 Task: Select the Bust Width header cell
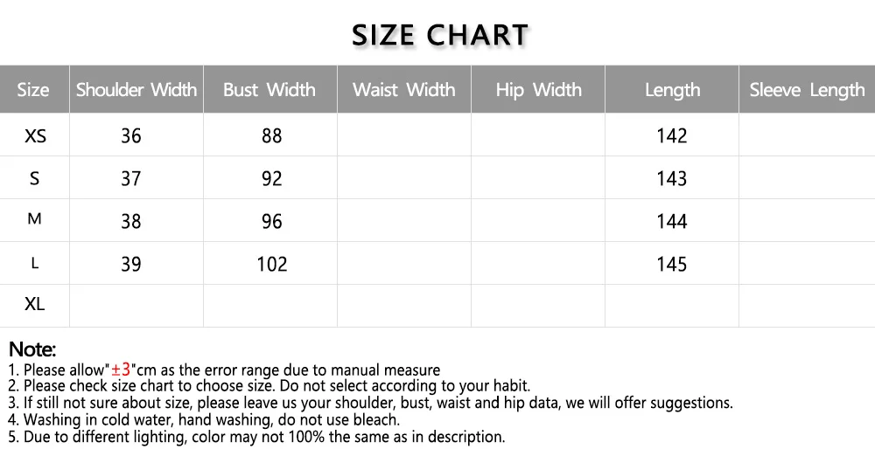click(270, 89)
